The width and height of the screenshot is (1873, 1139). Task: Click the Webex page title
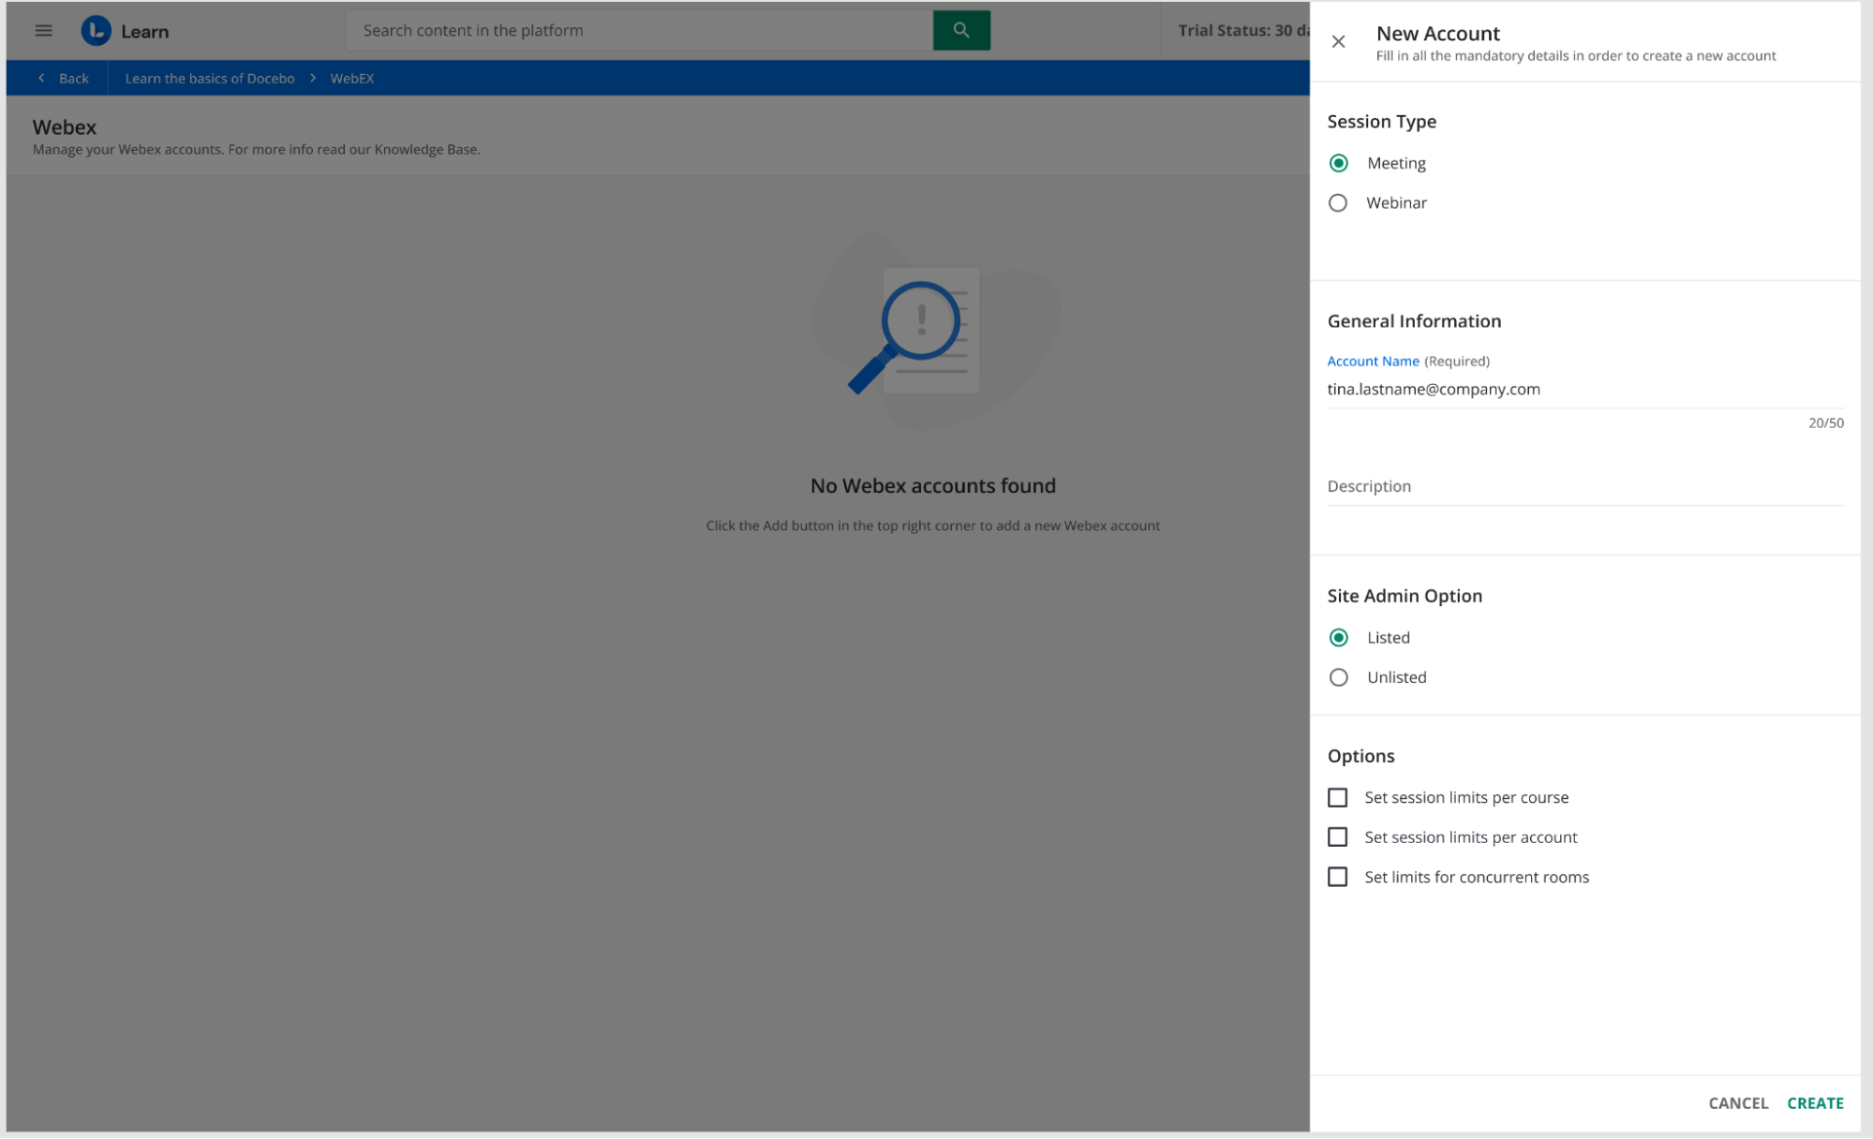point(65,127)
